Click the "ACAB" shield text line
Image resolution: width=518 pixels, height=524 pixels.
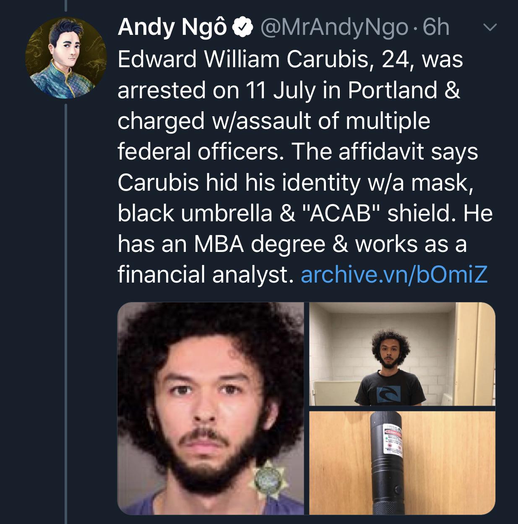point(305,213)
